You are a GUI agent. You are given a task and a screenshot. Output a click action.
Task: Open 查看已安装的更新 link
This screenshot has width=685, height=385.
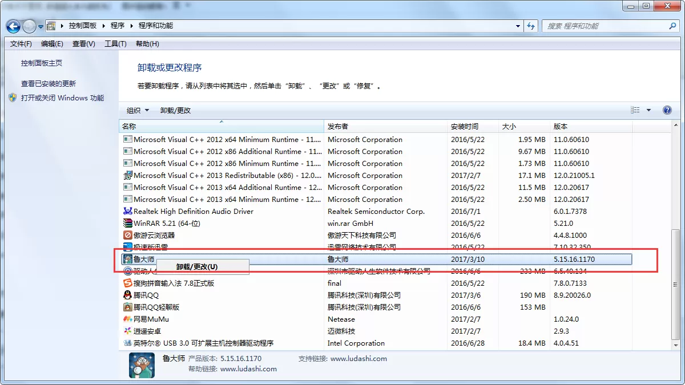coord(49,84)
